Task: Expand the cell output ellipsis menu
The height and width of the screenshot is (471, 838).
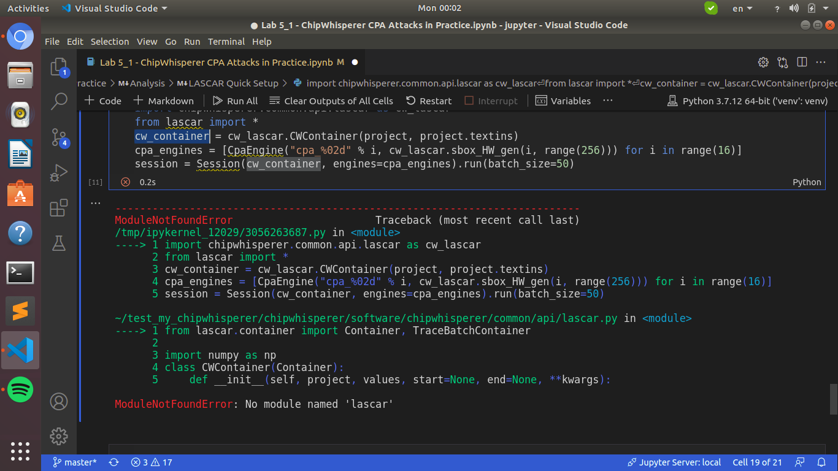Action: point(95,202)
